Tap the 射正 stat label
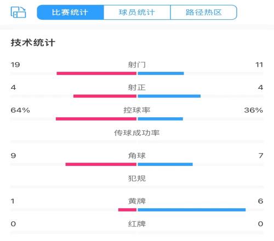Screen dimensions: 274x241 (137, 88)
